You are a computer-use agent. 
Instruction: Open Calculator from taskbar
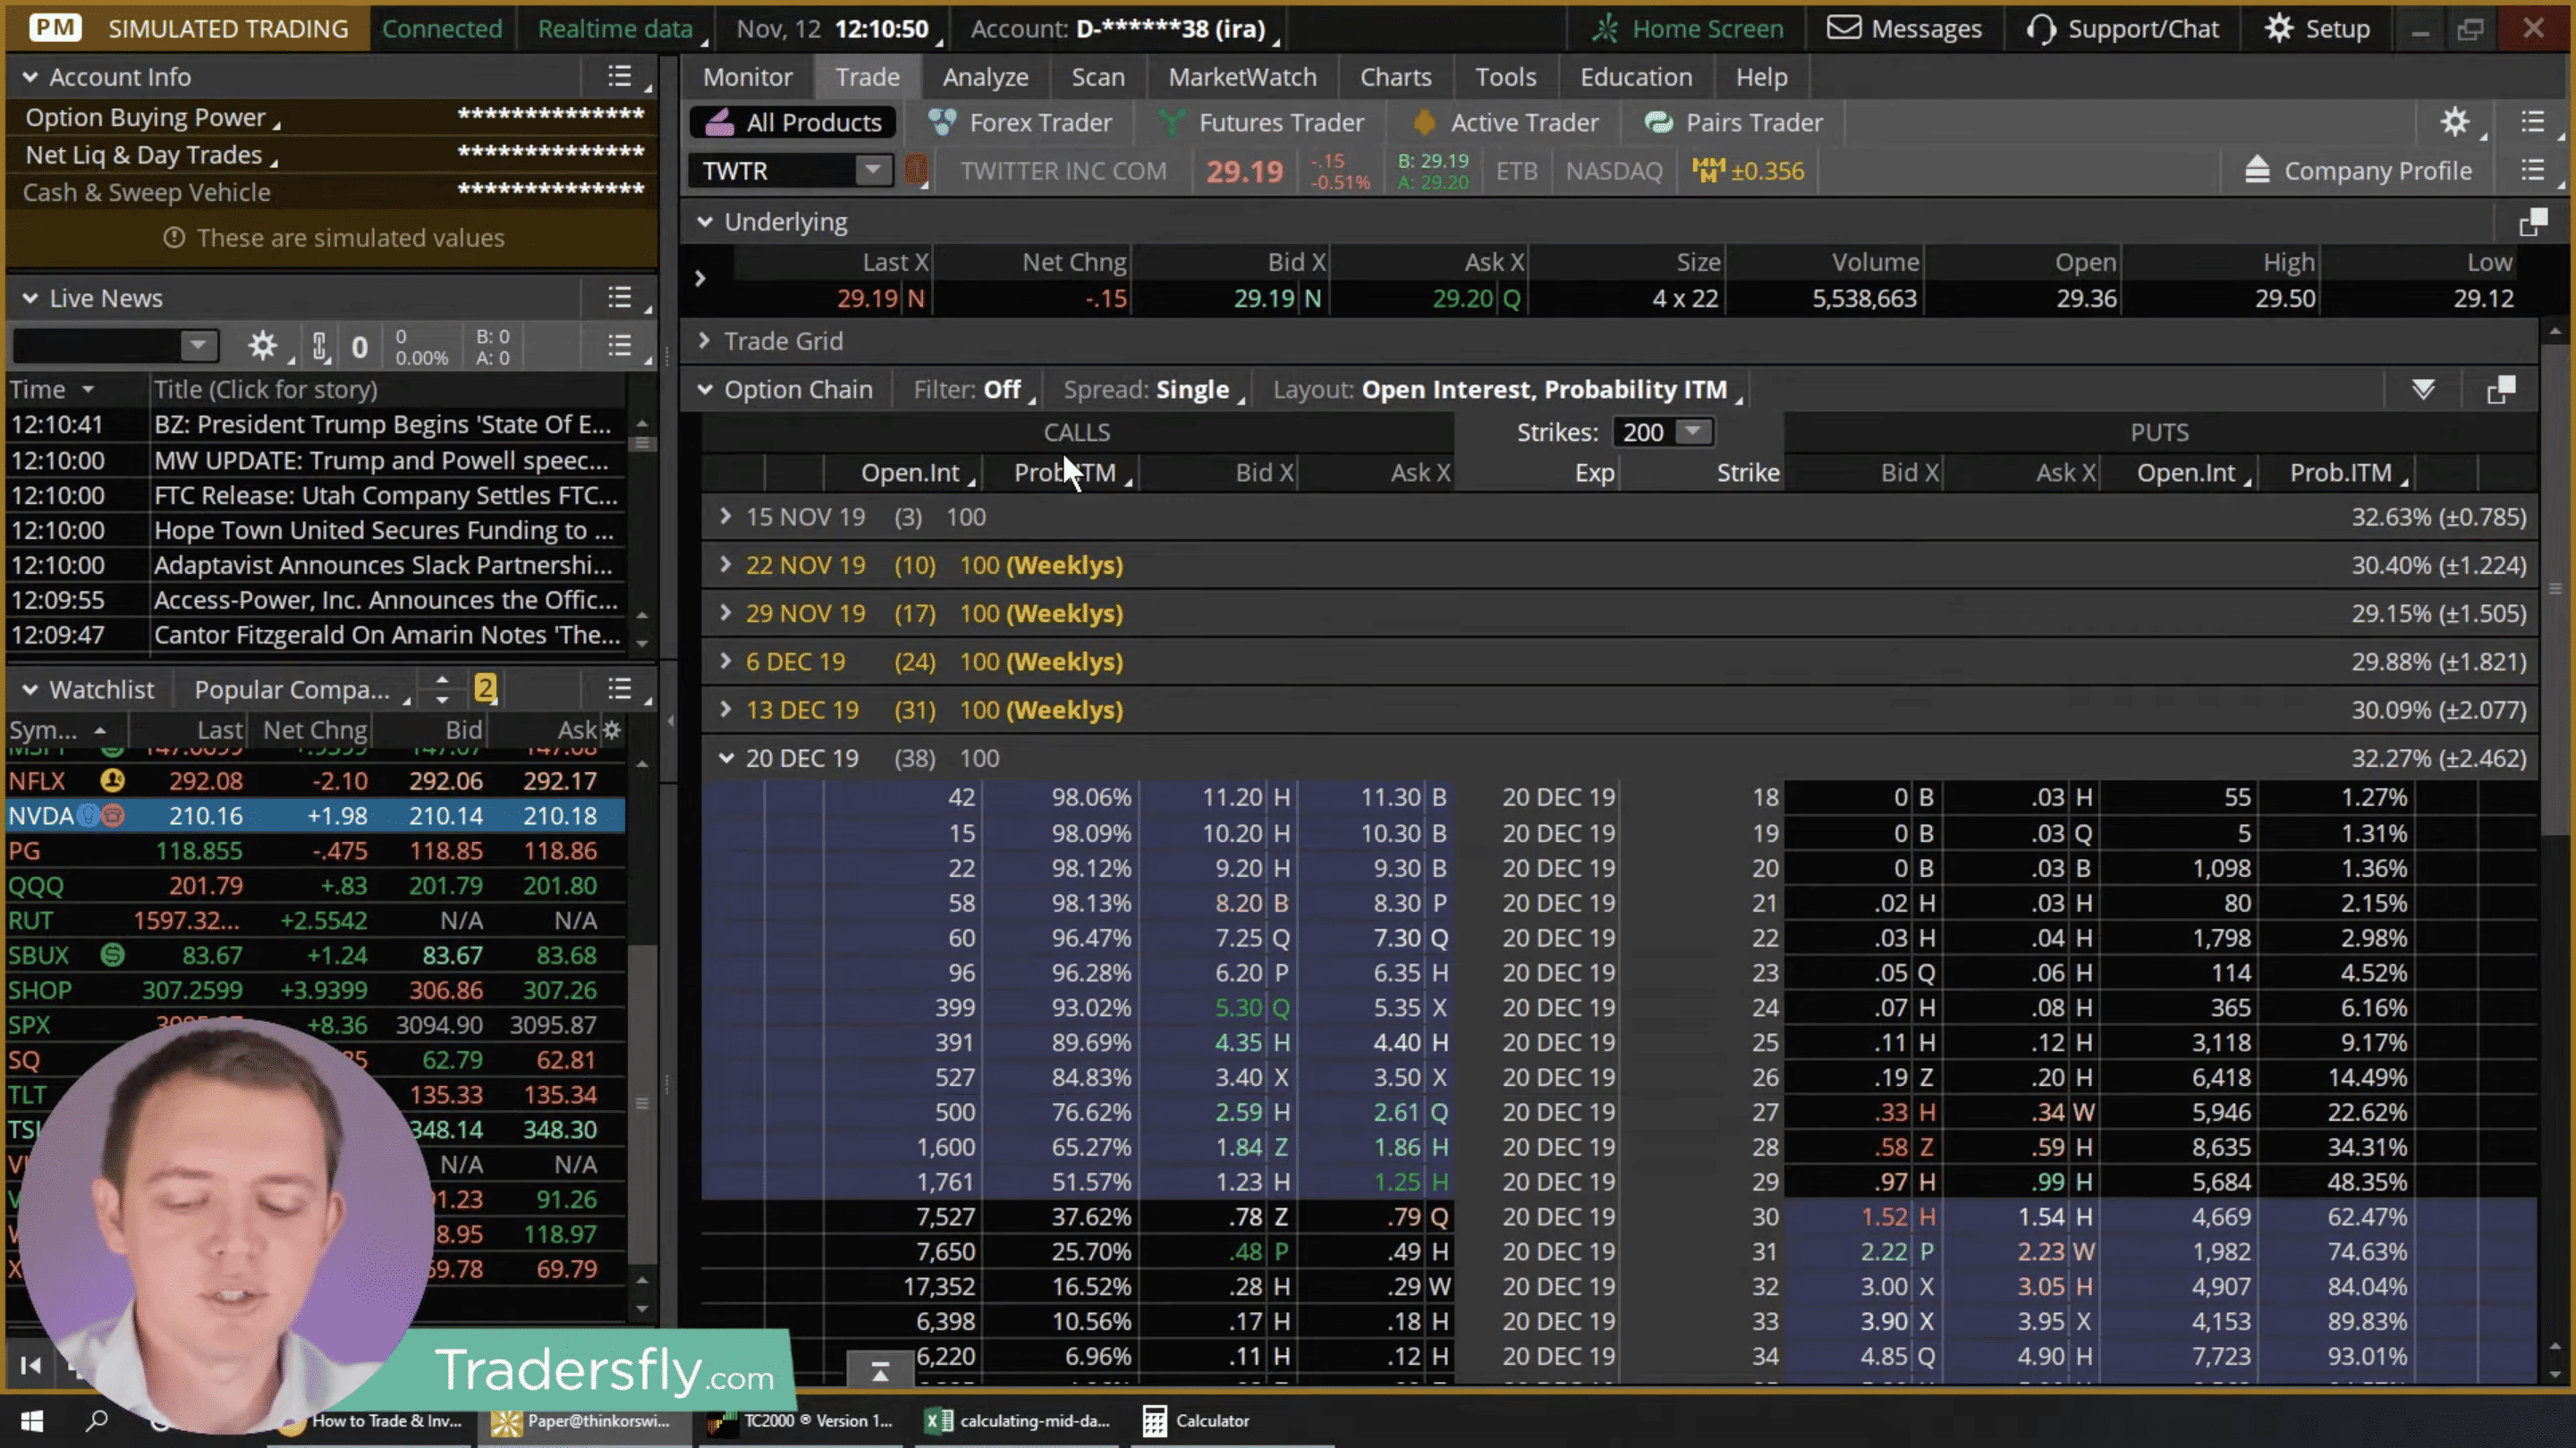(x=1197, y=1420)
